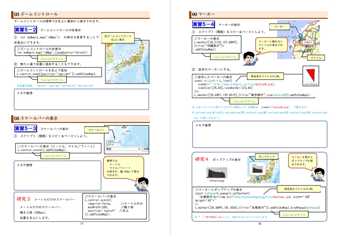This screenshot has width=342, height=236.
Task: Open the http://www.hidapio.jp/tizu/kentyou.jpg link
Action: click(x=262, y=197)
